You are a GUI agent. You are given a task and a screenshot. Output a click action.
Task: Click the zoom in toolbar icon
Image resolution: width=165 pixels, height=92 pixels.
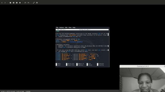(x=14, y=3)
